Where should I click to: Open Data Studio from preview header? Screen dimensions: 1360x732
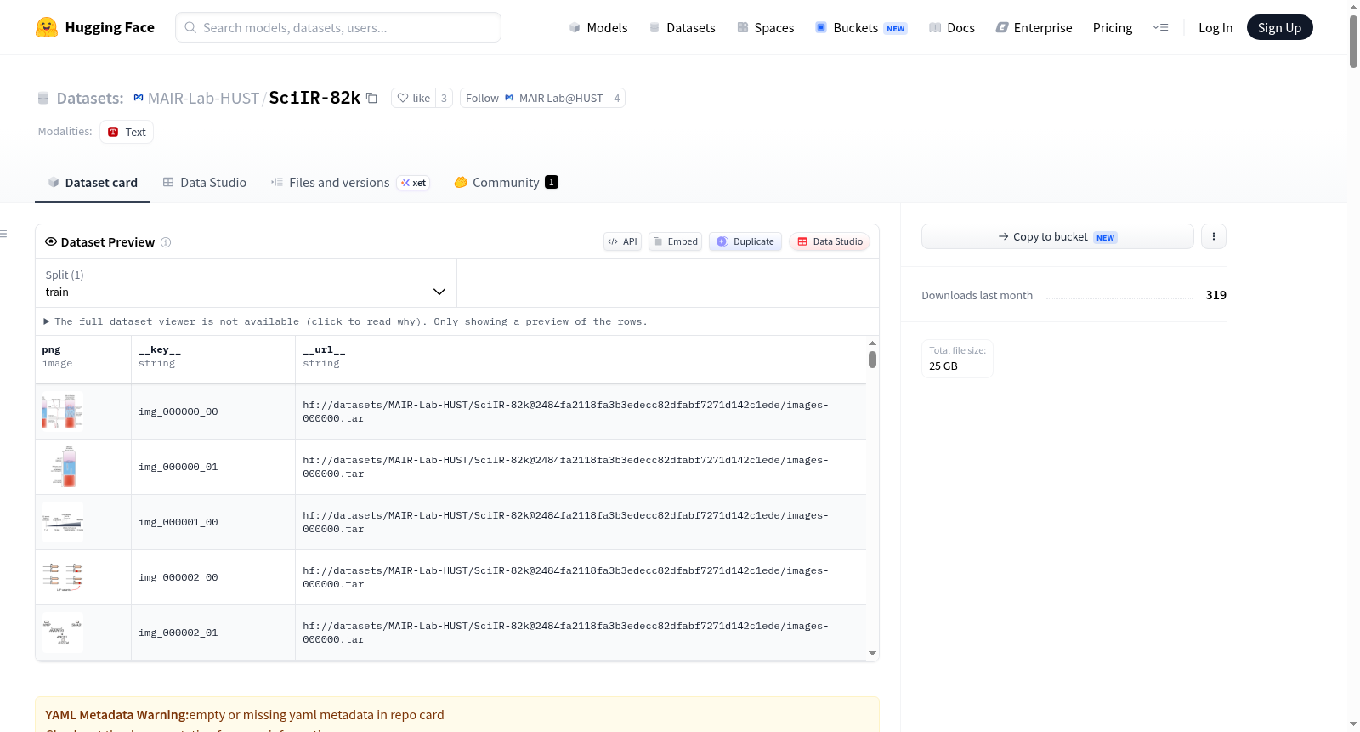coord(830,241)
